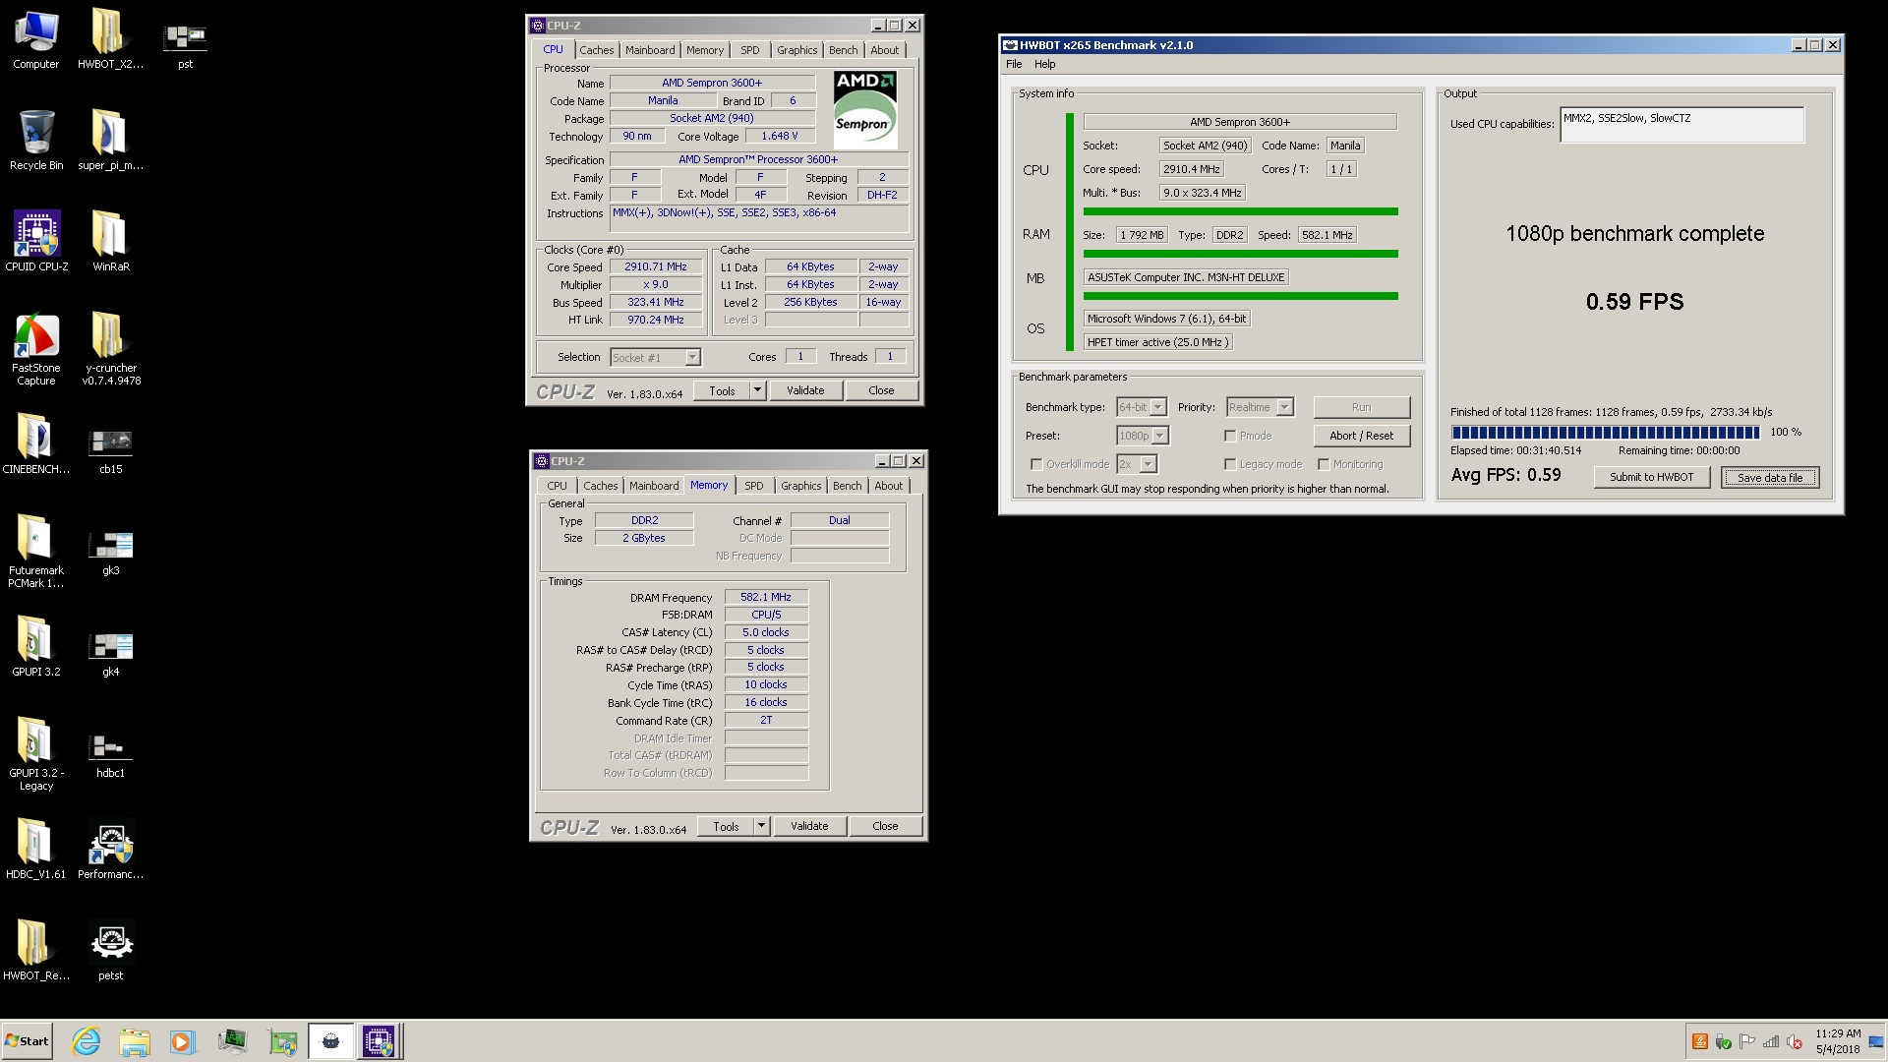The image size is (1888, 1062).
Task: Open Futuremark PCMark folder icon
Action: [x=36, y=552]
